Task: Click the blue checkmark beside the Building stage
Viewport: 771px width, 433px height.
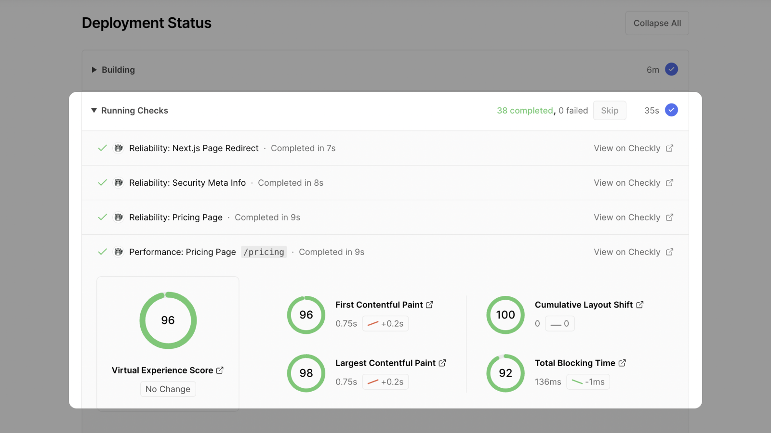Action: pyautogui.click(x=671, y=69)
